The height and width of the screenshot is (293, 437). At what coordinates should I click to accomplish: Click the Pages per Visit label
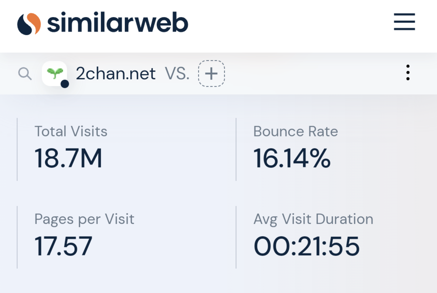[x=84, y=219]
